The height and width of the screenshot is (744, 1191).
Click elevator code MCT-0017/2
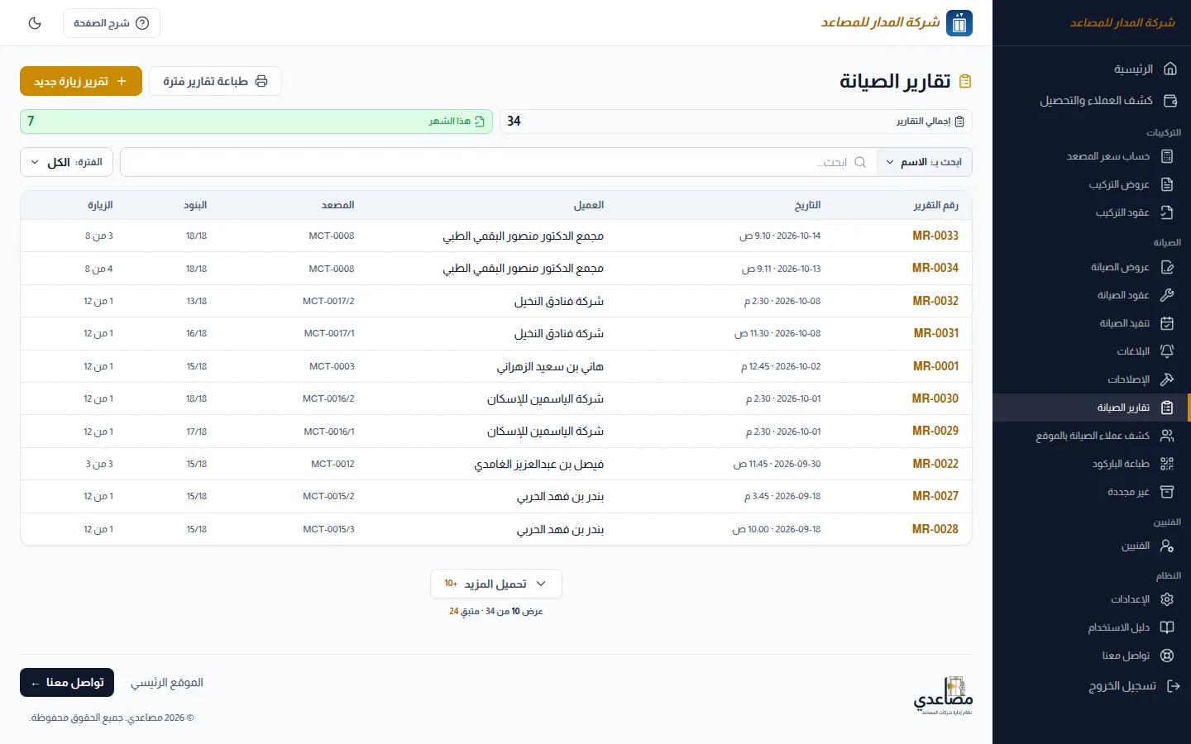[x=328, y=301]
